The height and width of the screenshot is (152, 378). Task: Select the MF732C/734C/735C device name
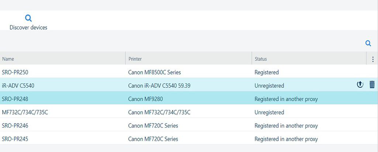point(25,112)
